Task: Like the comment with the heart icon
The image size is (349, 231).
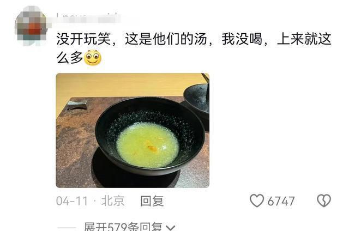Action: pos(257,201)
